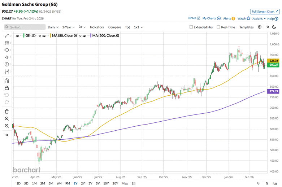Open the My Charts link

(211, 18)
